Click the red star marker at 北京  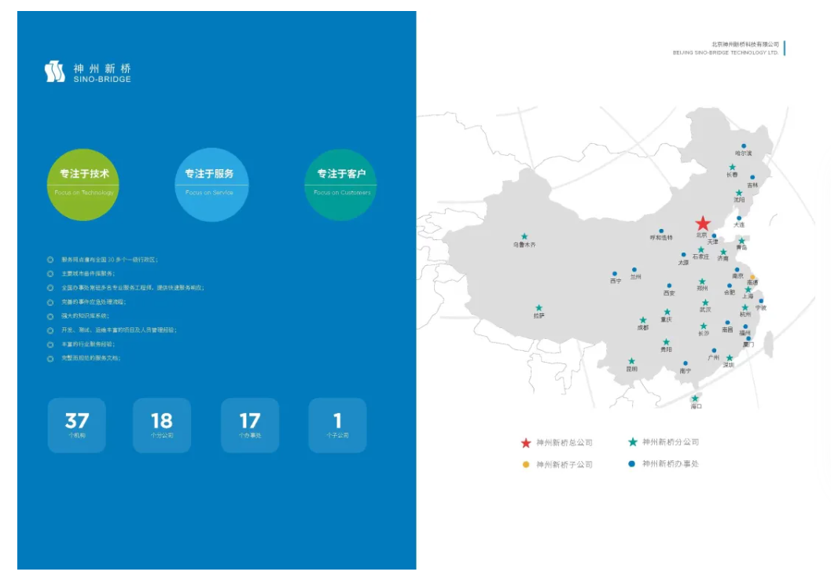click(702, 224)
